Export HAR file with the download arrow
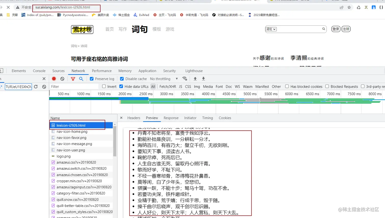This screenshot has height=218, width=385. 203,79
